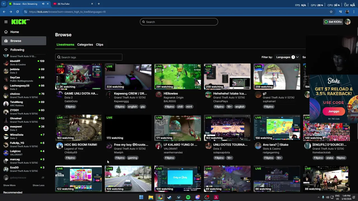Screen dimensions: 358x201
Task: Open radgegaming channel avatar
Action: 258,145
